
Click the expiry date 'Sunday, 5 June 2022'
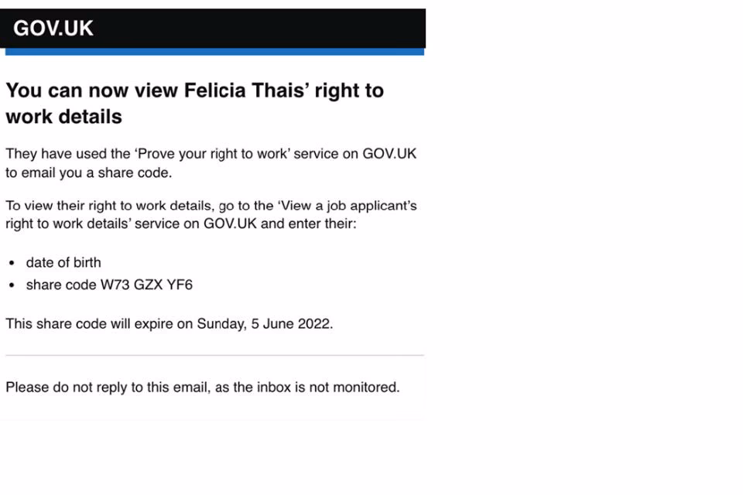264,323
